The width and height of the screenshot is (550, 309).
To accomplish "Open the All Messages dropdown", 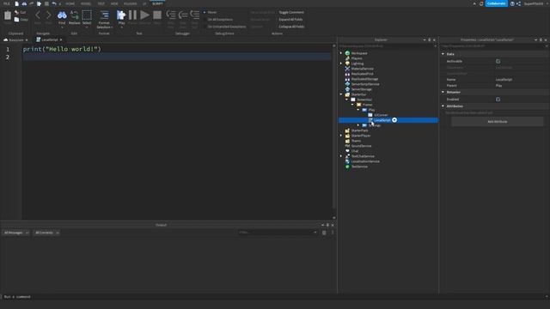I will coord(16,233).
